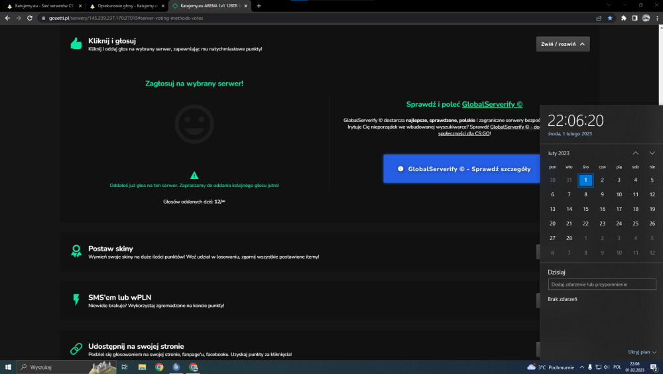Switch to the Opiekunowie głosy tab

coord(125,6)
